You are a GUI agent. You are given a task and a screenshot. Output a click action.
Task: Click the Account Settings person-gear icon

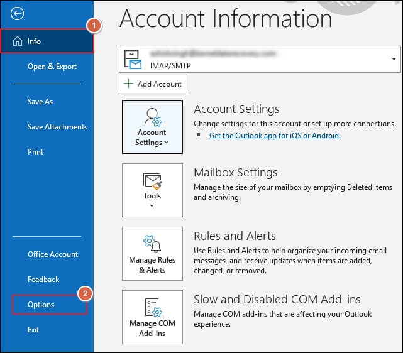(x=153, y=117)
